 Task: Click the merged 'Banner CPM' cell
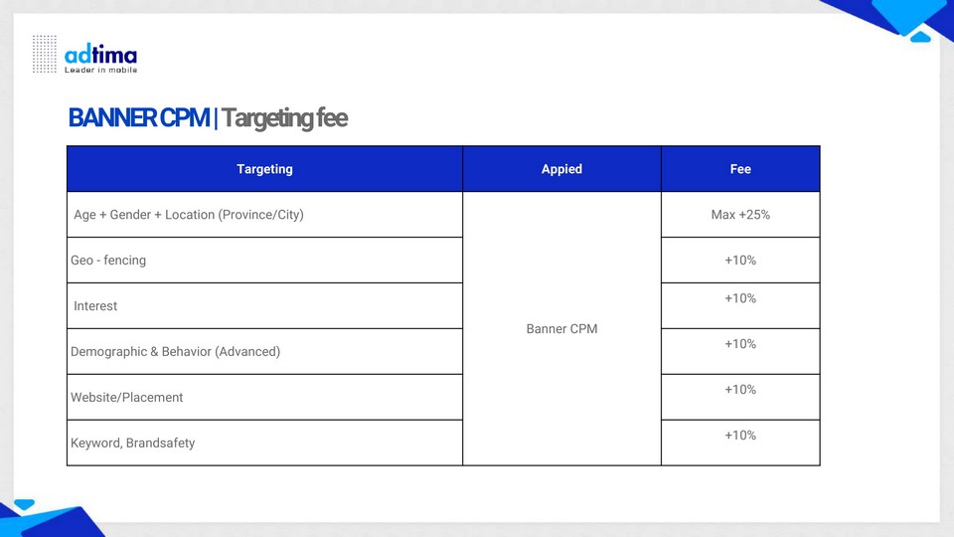click(x=561, y=329)
